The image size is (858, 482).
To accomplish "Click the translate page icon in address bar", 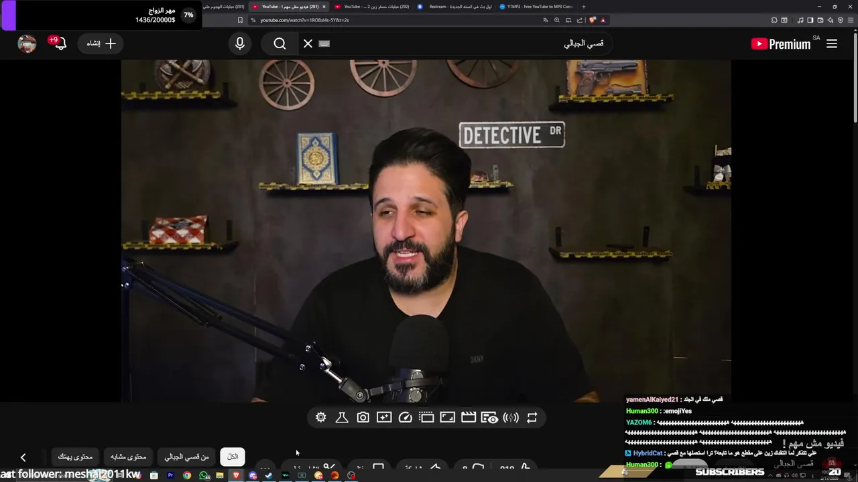I will [x=546, y=20].
